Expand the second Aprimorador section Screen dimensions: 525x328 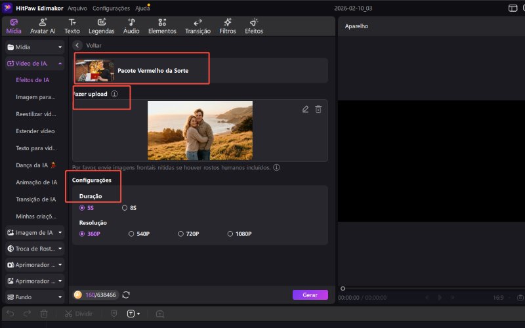(x=35, y=281)
